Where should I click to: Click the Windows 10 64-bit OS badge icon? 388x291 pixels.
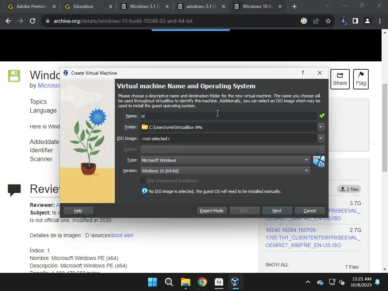click(x=319, y=161)
